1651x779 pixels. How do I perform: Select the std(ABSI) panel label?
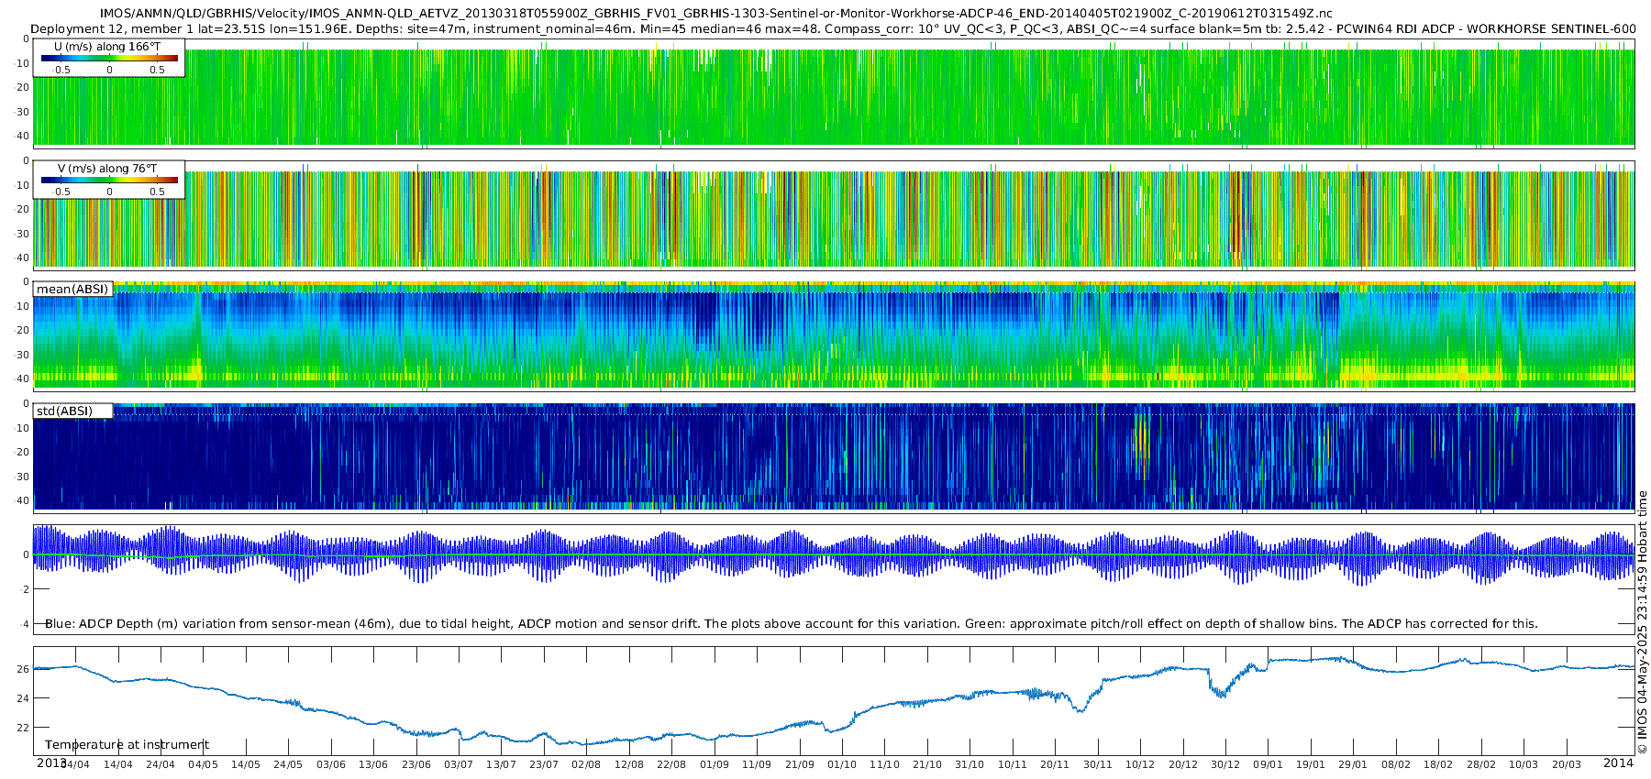[x=64, y=411]
